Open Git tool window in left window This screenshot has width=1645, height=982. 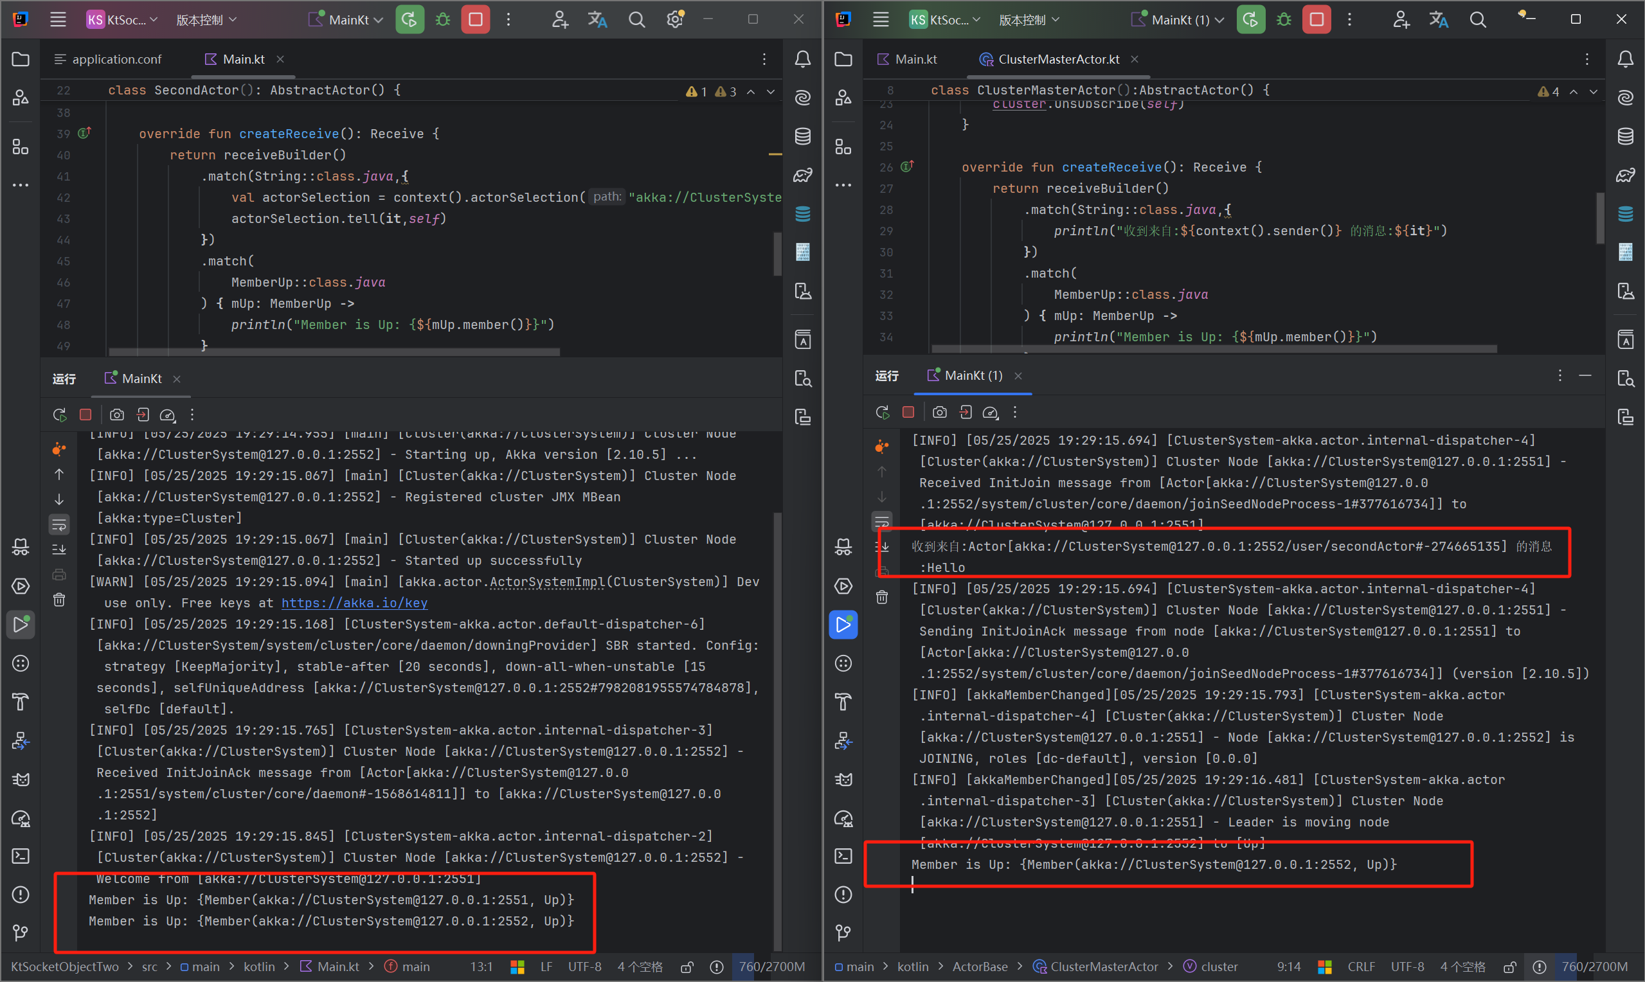pos(21,933)
